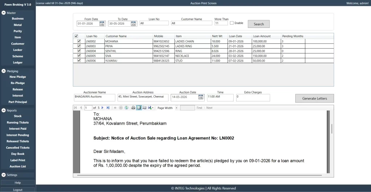Viewport: 371px width, 192px height.
Task: Open From Date calendar picker
Action: 102,24
